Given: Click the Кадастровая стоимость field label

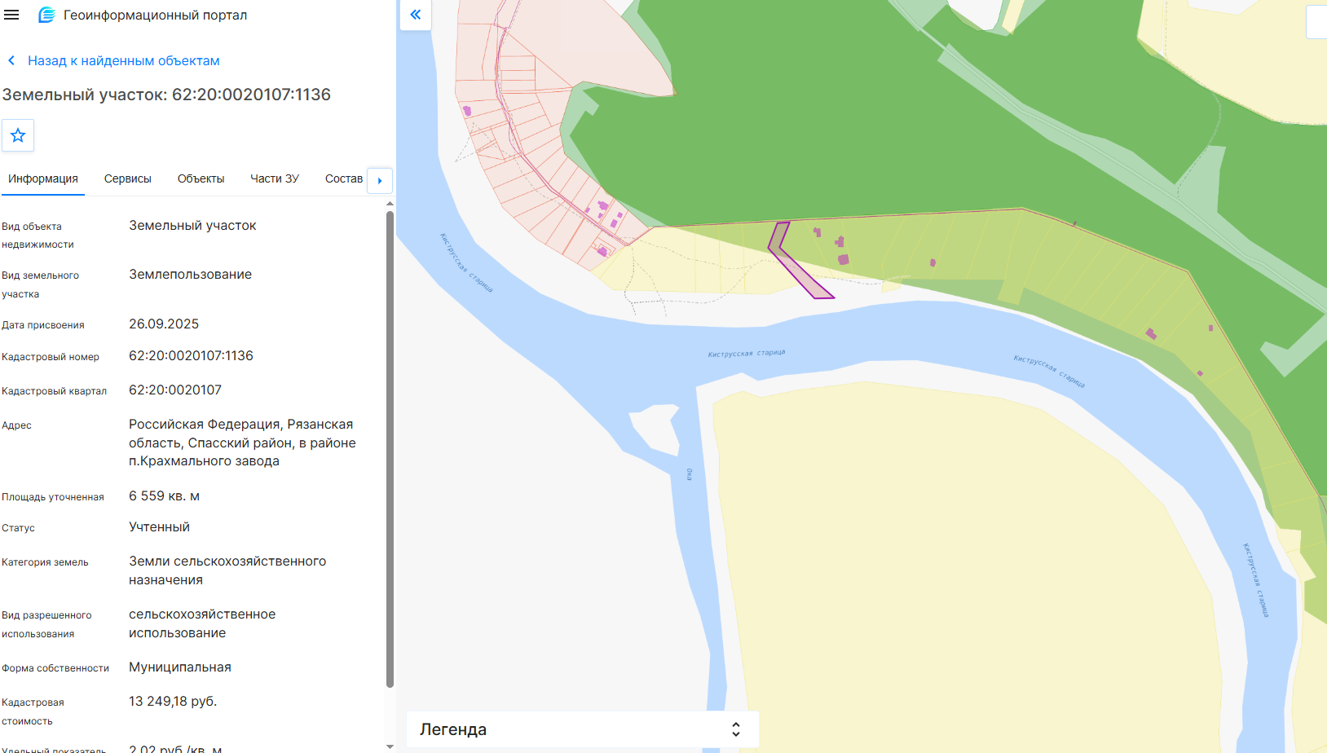Looking at the screenshot, I should 33,711.
